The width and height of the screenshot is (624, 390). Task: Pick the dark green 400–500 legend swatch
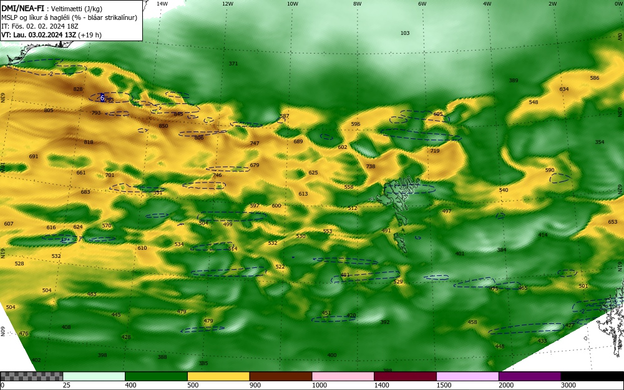click(x=156, y=376)
